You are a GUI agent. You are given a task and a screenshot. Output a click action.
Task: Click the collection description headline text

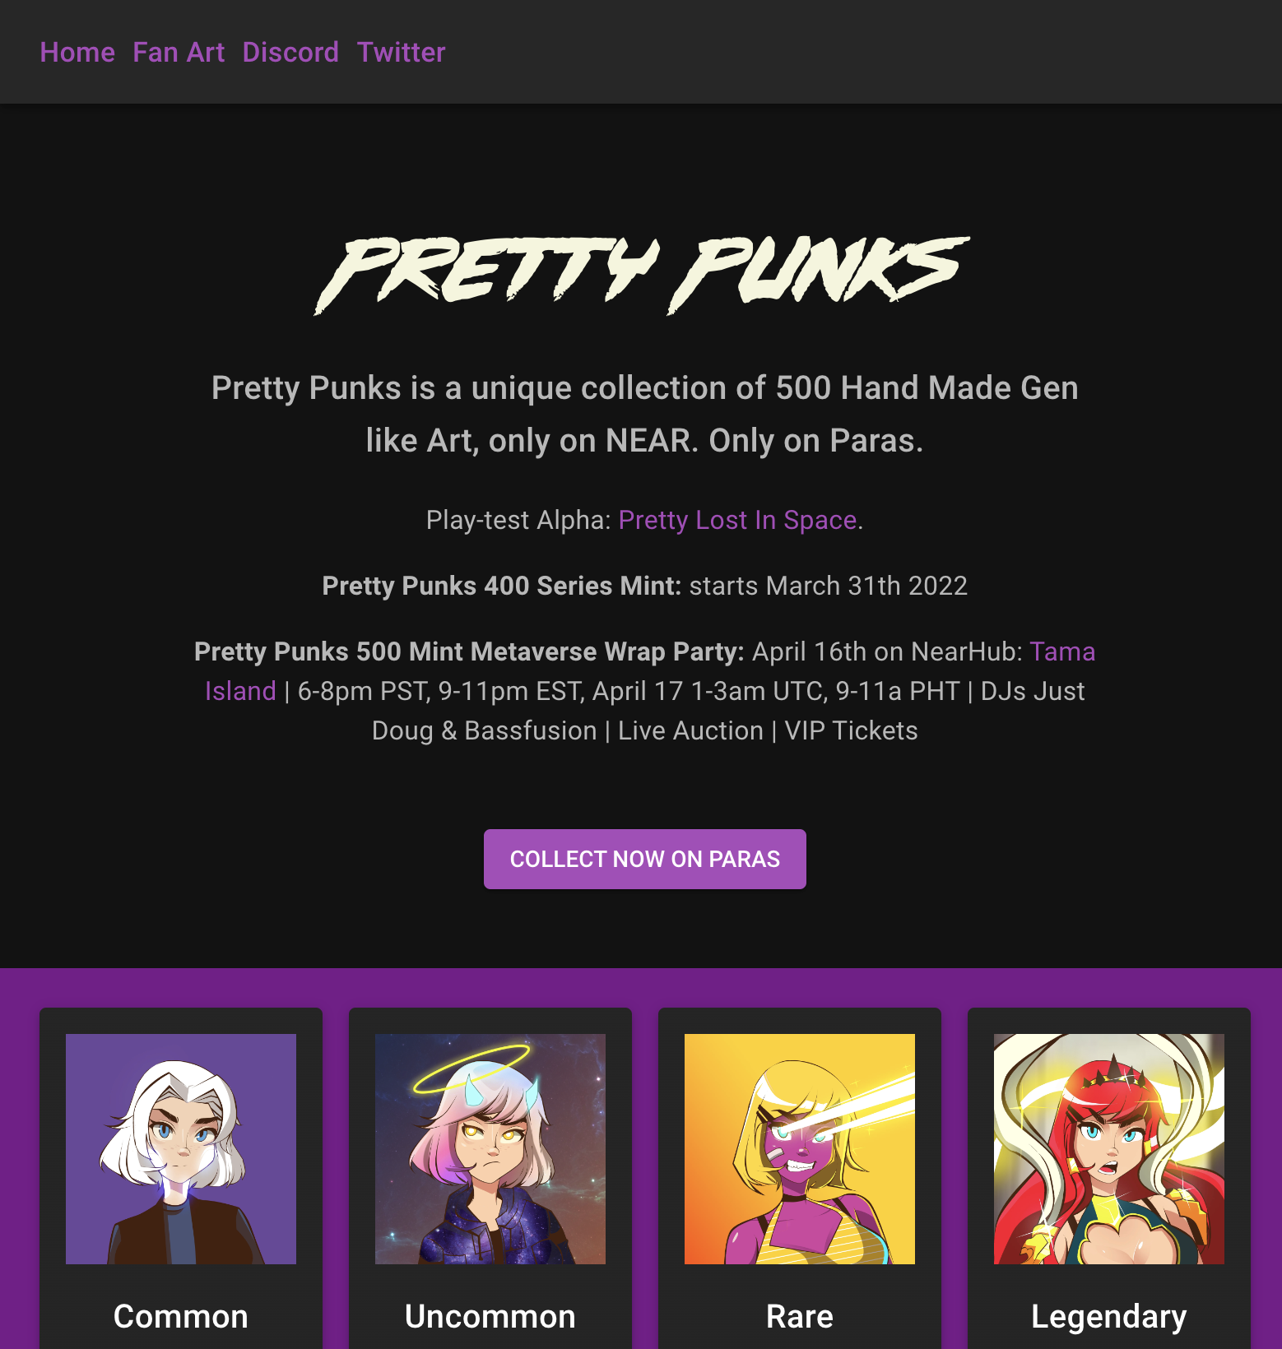point(645,414)
